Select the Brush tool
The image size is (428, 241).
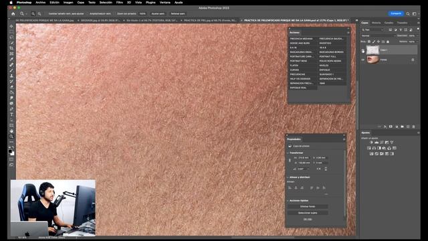point(11,70)
